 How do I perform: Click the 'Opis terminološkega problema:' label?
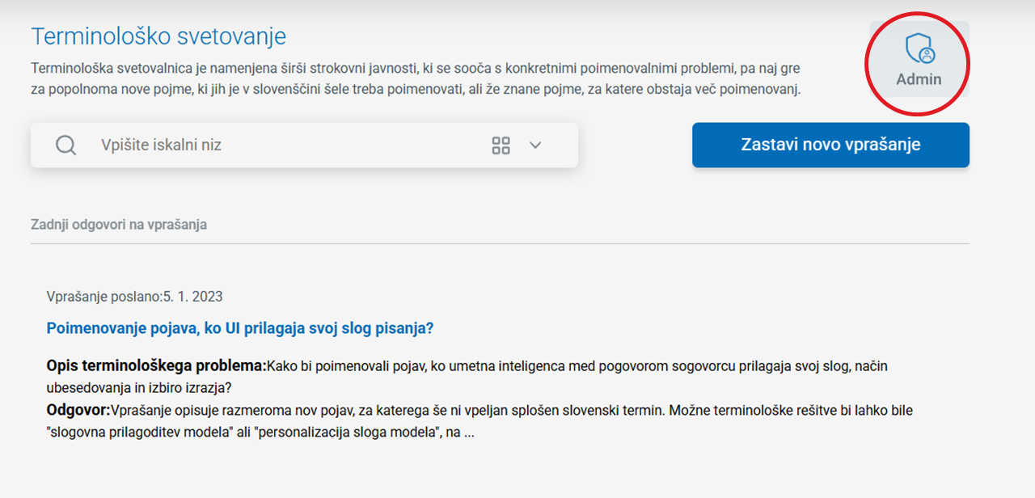[x=156, y=366]
